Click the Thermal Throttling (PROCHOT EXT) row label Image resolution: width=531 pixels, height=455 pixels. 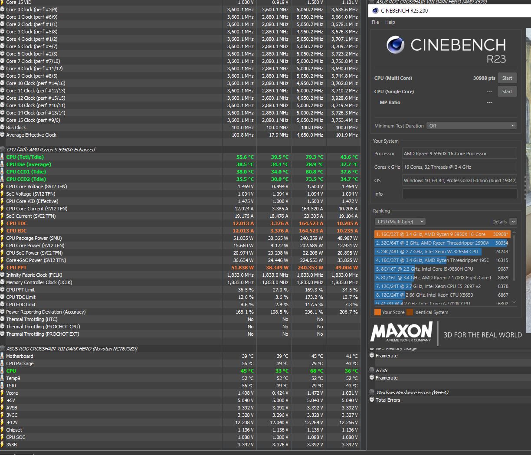[x=43, y=334]
